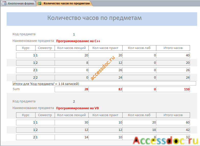Click Семестр header in VB table
Screen dimensions: 200x146
(45, 115)
